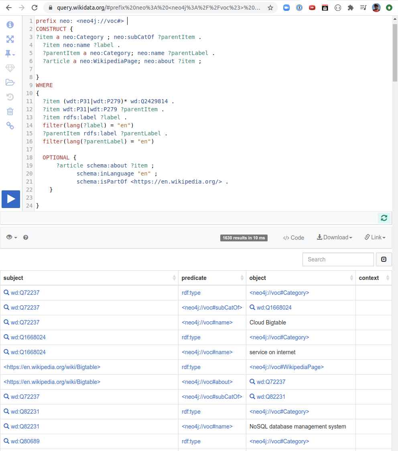The width and height of the screenshot is (398, 451).
Task: Click the browser back arrow
Action: point(9,8)
